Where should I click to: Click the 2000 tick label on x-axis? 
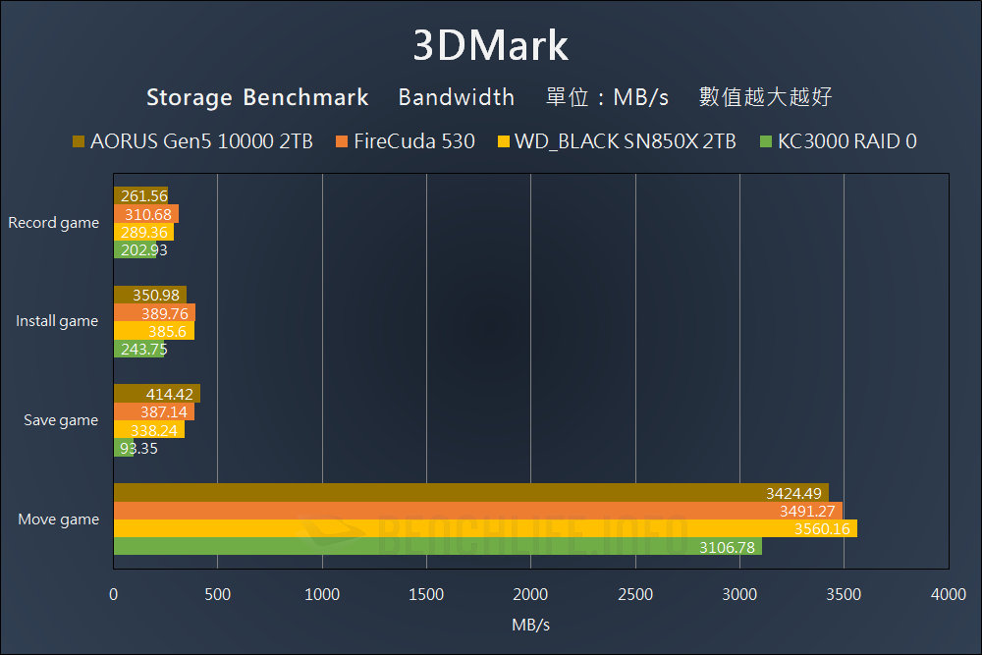(530, 594)
